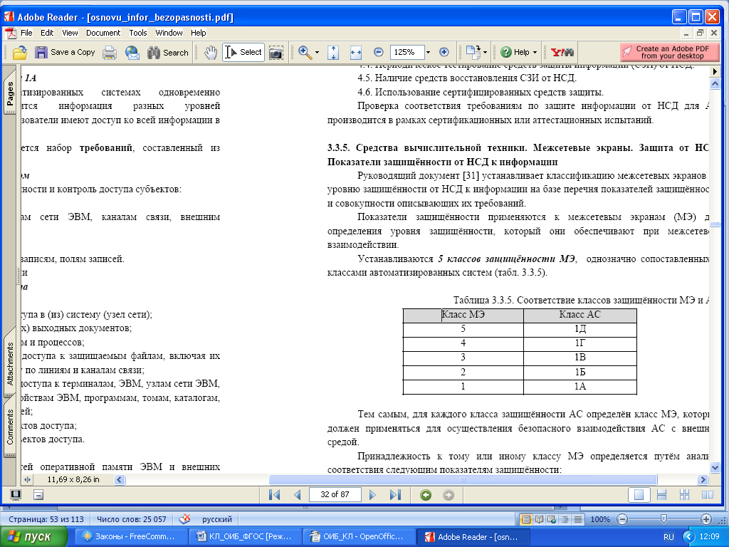This screenshot has width=729, height=547.
Task: Set Fit Width view icon
Action: click(x=356, y=53)
